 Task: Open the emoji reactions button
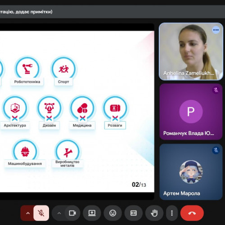tap(112, 213)
